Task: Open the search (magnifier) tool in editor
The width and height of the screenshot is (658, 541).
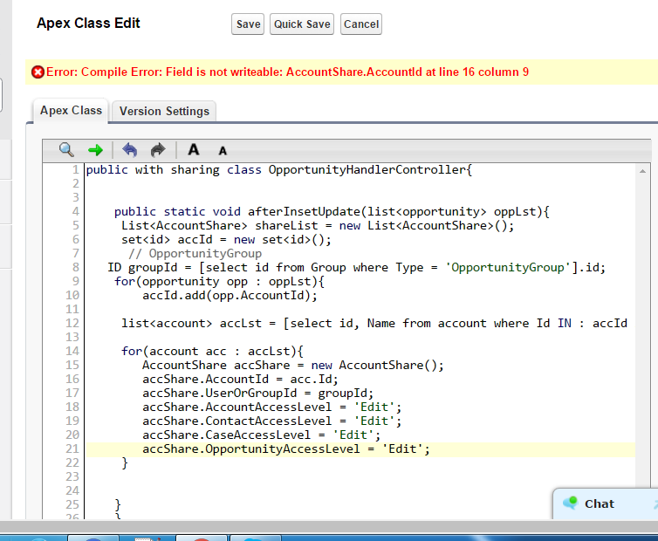Action: tap(66, 150)
